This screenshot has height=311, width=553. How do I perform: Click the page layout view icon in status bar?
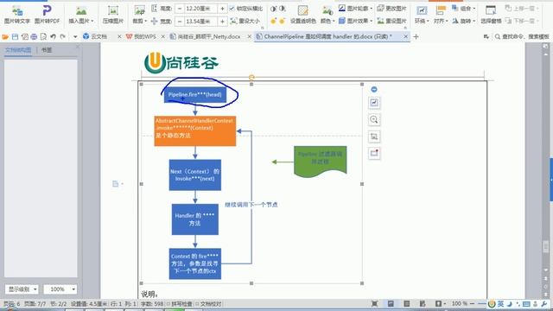pos(391,303)
